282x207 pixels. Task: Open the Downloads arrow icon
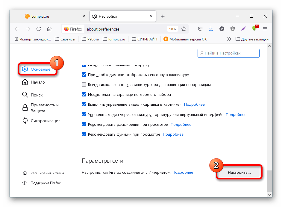(x=211, y=29)
